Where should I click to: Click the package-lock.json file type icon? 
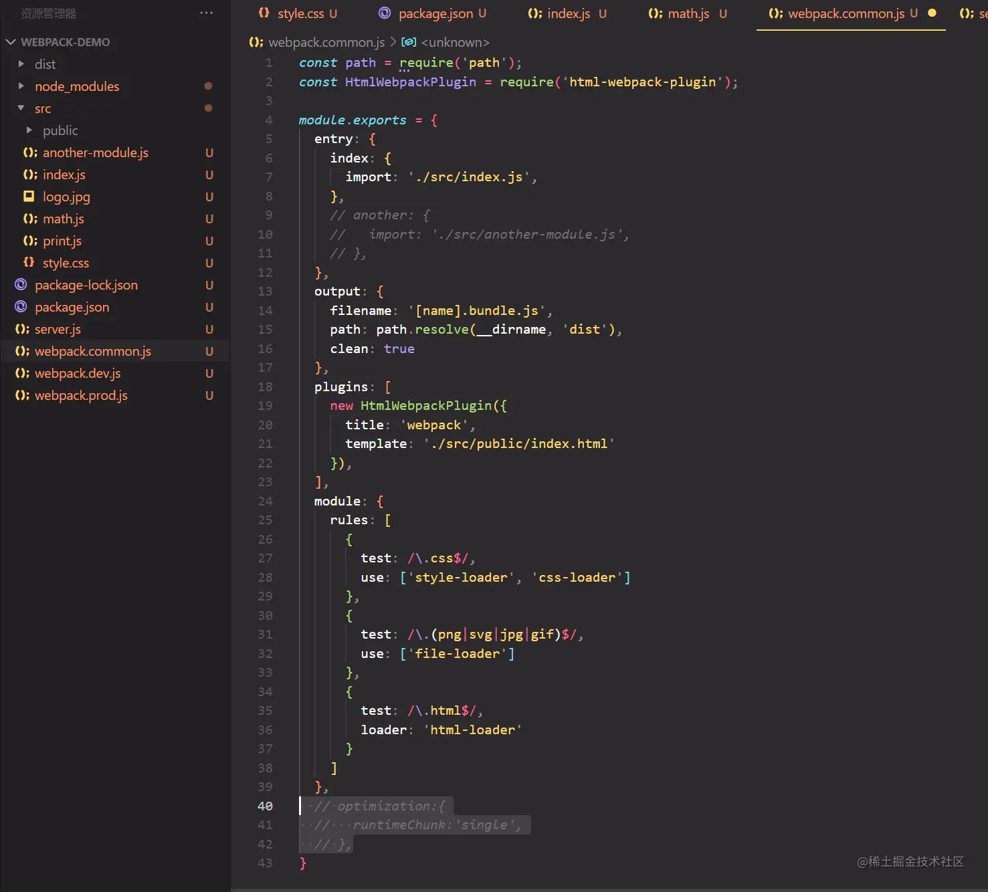pyautogui.click(x=21, y=285)
